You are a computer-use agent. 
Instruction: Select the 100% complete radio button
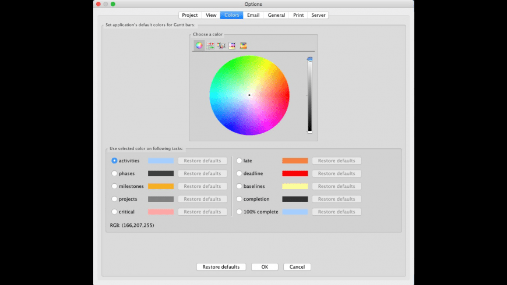(239, 212)
